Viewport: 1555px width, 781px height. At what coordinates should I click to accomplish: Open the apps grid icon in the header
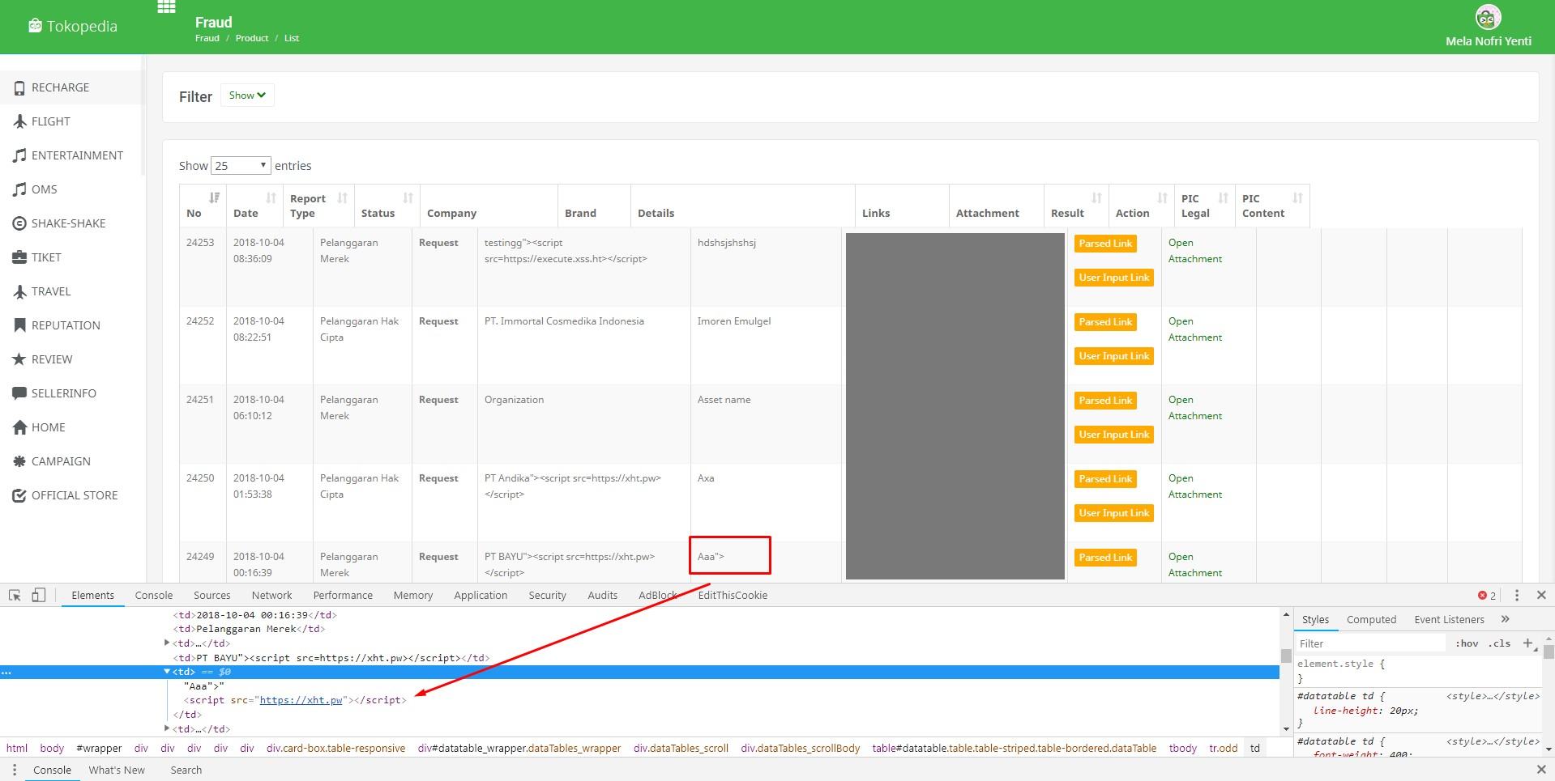click(x=166, y=7)
